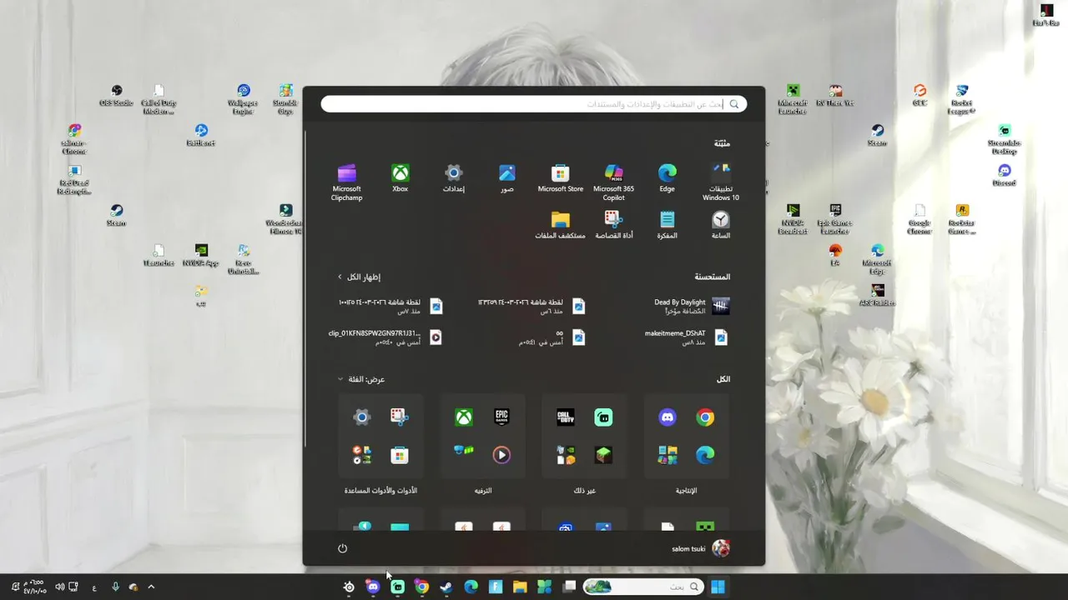Image resolution: width=1068 pixels, height=600 pixels.
Task: Launch Microsoft 365 Copilot
Action: point(613,182)
